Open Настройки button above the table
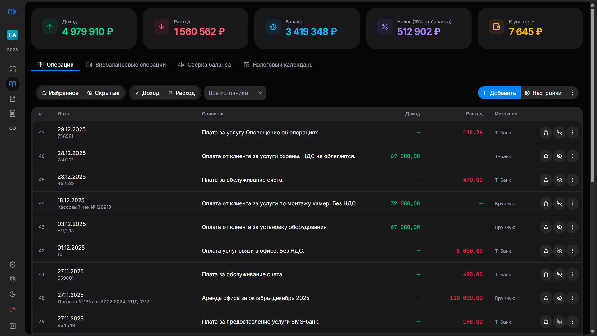This screenshot has width=597, height=336. pyautogui.click(x=543, y=93)
